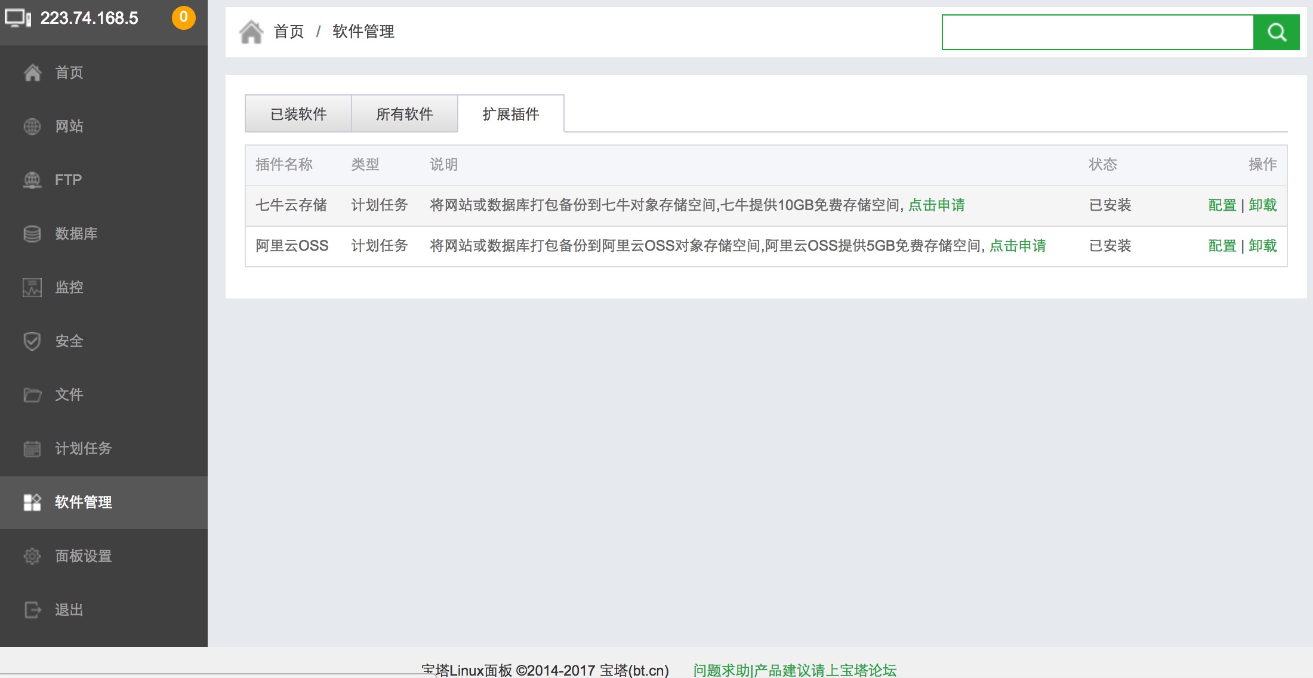Click 首页 in the breadcrumb
Image resolution: width=1313 pixels, height=678 pixels.
click(x=289, y=32)
